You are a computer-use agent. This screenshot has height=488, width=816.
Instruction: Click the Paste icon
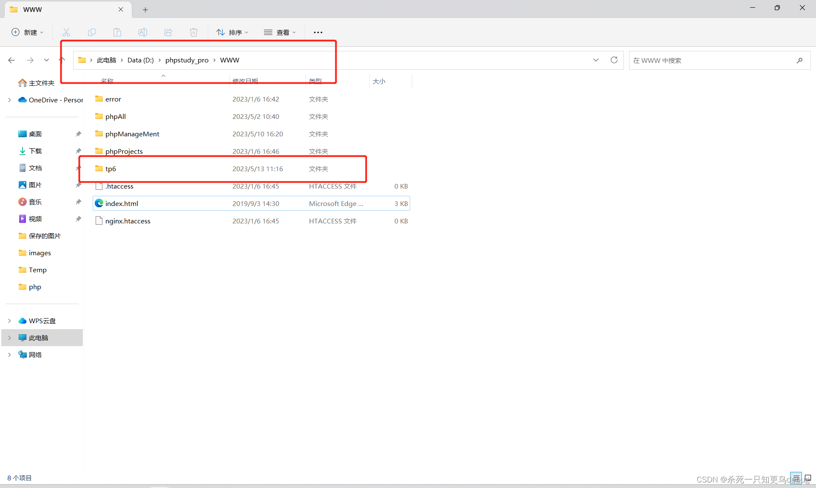click(x=117, y=32)
